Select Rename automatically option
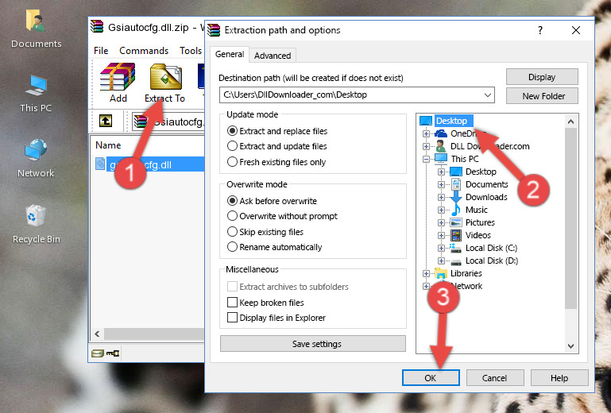611x413 pixels. pyautogui.click(x=232, y=247)
